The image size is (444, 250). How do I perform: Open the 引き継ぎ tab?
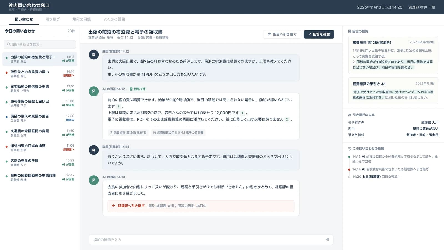[53, 19]
